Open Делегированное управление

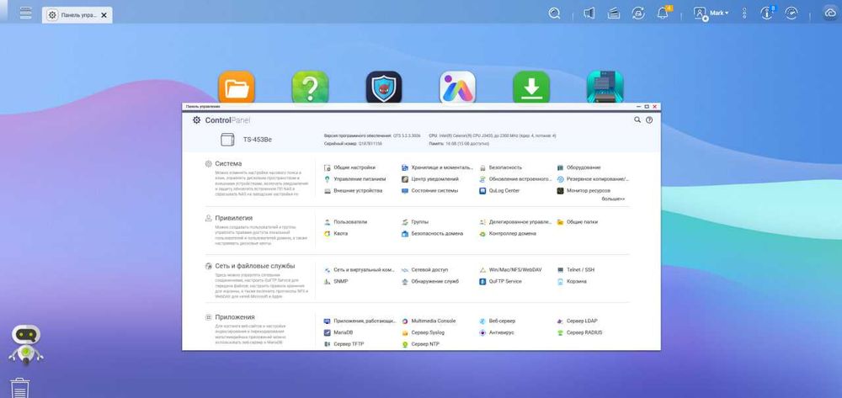(515, 222)
